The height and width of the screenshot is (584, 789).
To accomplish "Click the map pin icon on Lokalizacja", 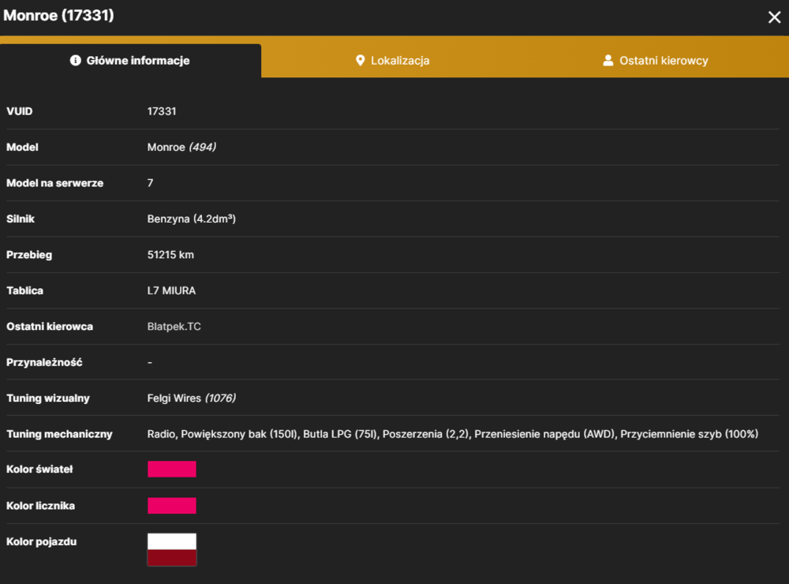I will tap(360, 61).
